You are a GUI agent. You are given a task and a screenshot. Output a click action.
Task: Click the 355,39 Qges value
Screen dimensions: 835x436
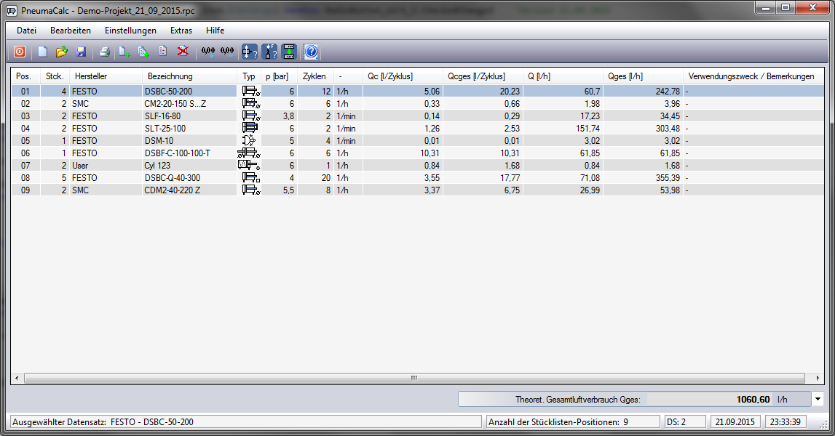[x=668, y=177]
